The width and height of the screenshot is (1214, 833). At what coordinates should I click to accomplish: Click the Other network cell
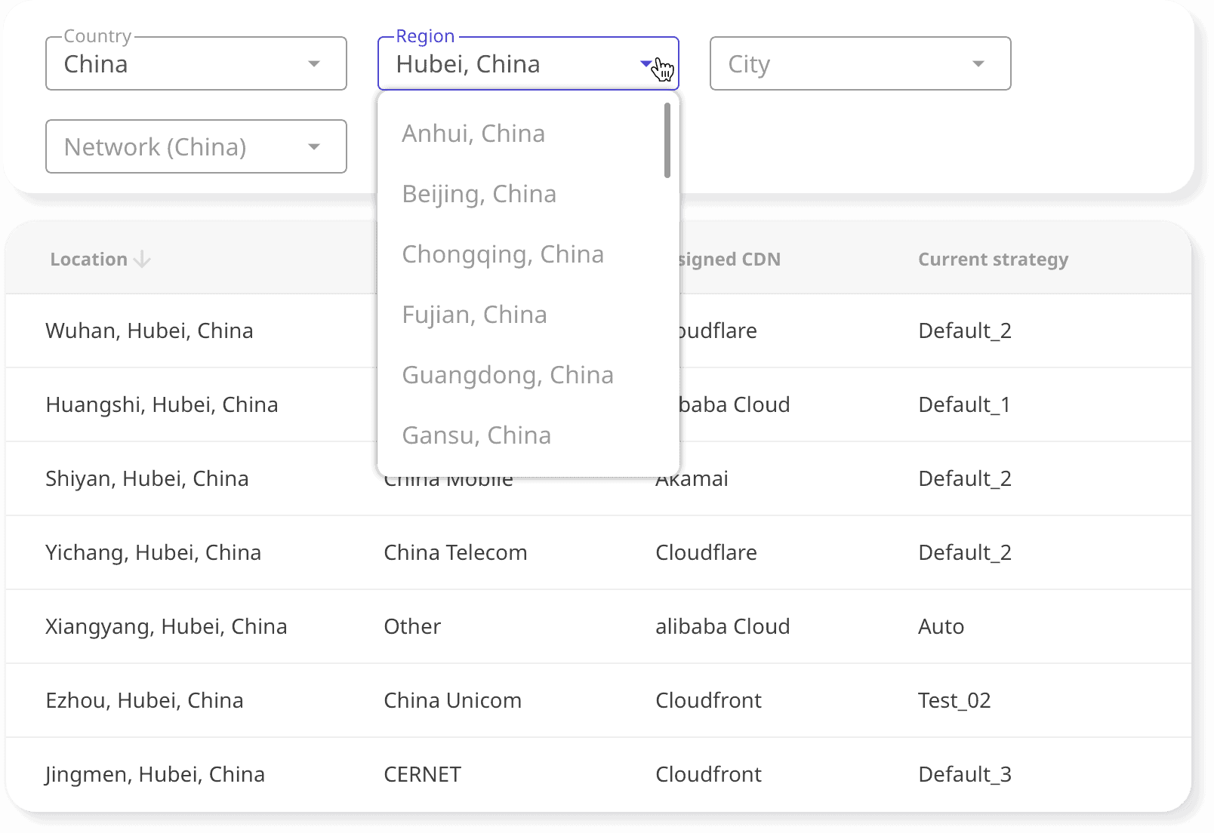click(412, 626)
